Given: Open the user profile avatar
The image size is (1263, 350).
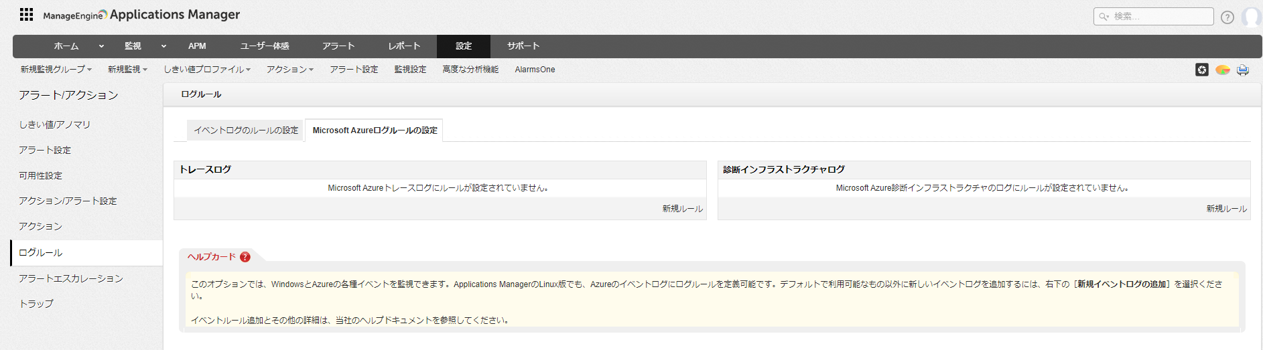Looking at the screenshot, I should coord(1251,17).
